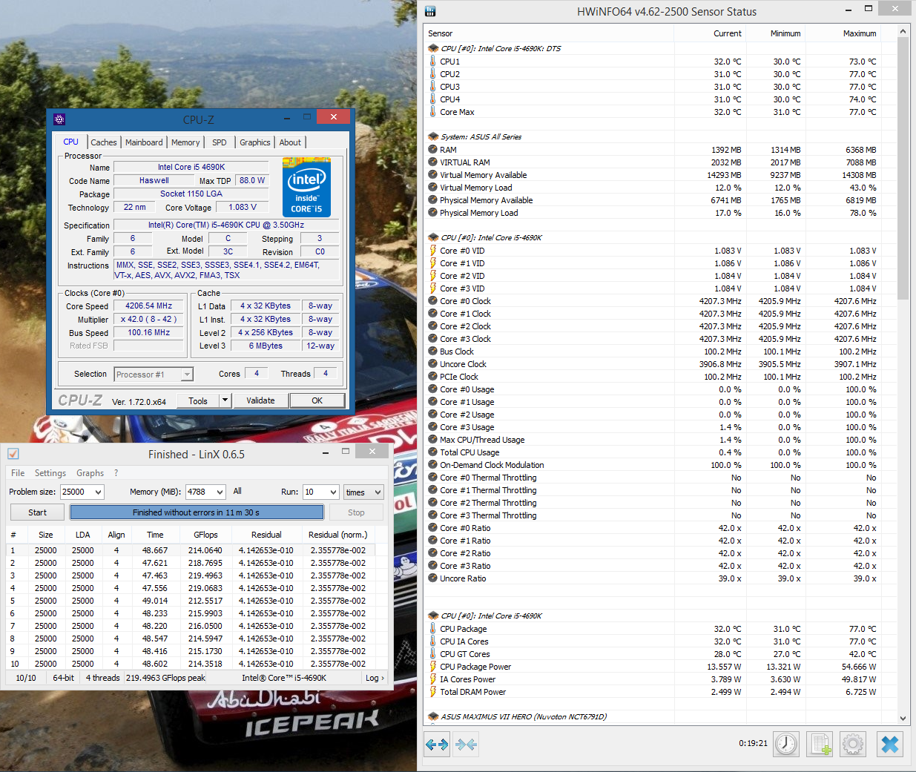Switch to the Caches tab in CPU-Z
The image size is (916, 772).
pyautogui.click(x=104, y=142)
